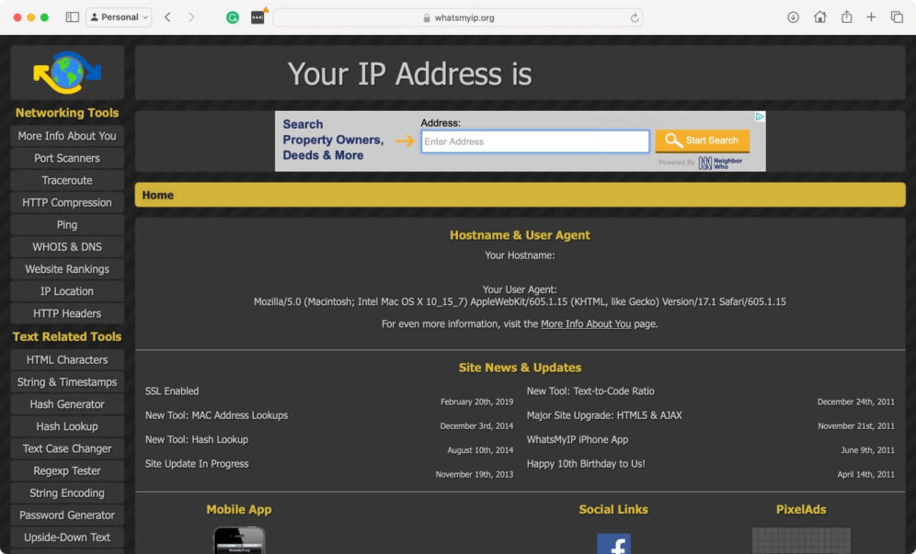This screenshot has height=554, width=916.
Task: Reload the whatsmyip.org page
Action: click(x=635, y=17)
